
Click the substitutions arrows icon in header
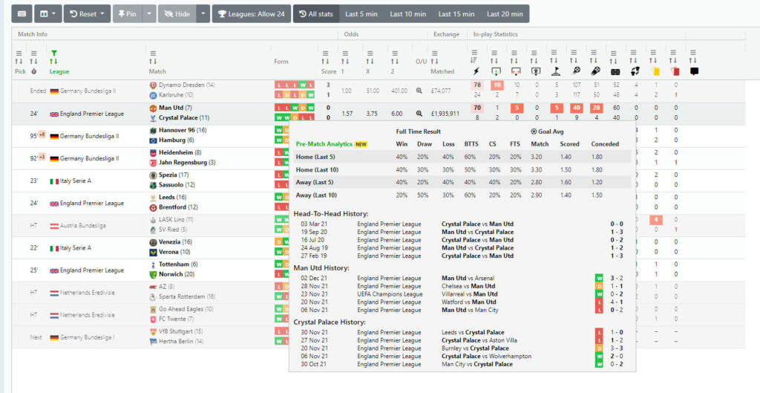point(635,71)
